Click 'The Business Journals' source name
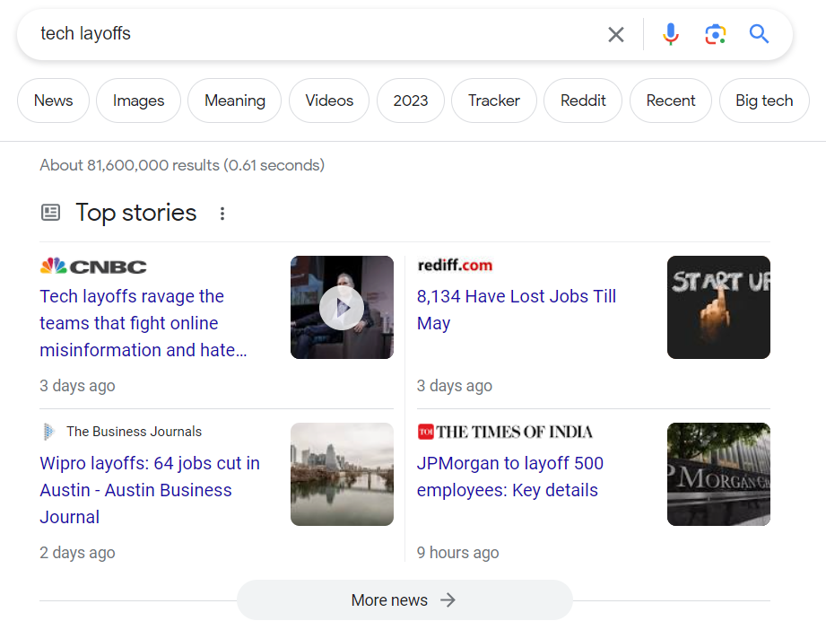This screenshot has height=630, width=826. tap(135, 432)
